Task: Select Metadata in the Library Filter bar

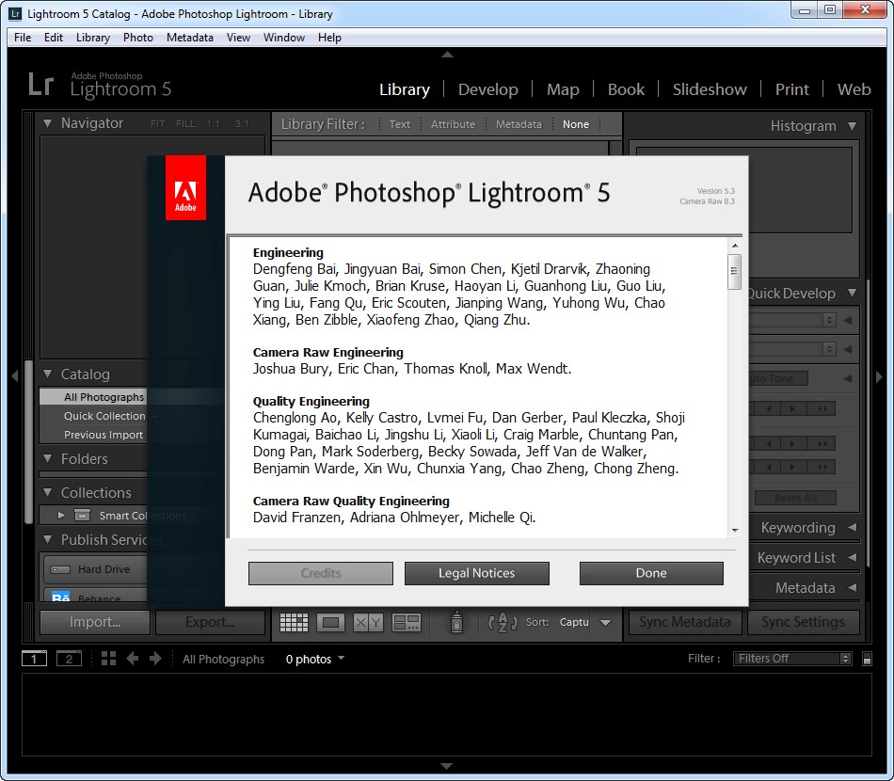Action: pyautogui.click(x=519, y=124)
